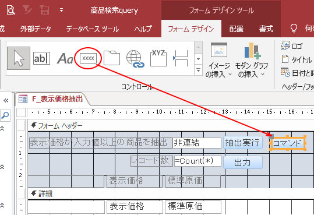
Task: Select the Label (Aa) control
Action: point(65,58)
